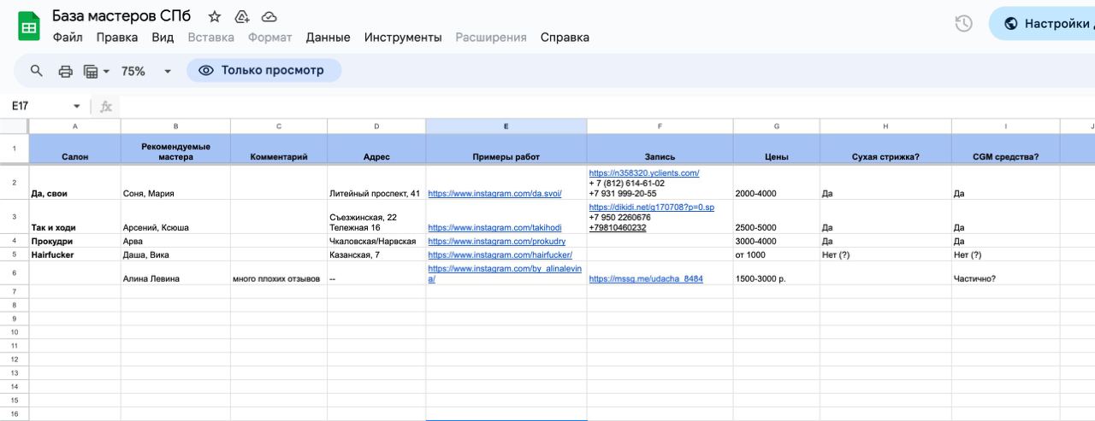Open the Данные menu
Viewport: 1095px width, 421px height.
point(328,38)
